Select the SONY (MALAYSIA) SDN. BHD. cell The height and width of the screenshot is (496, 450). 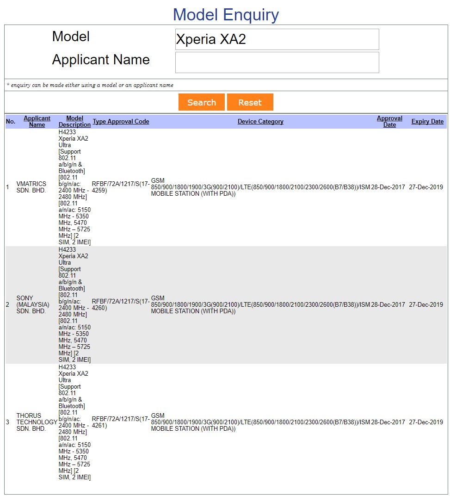tap(32, 304)
